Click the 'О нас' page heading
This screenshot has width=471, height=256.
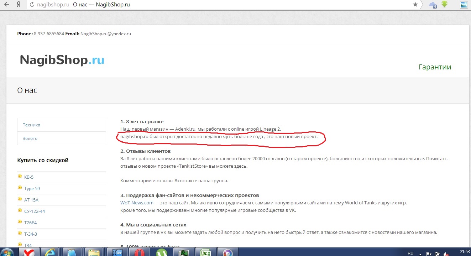[27, 90]
